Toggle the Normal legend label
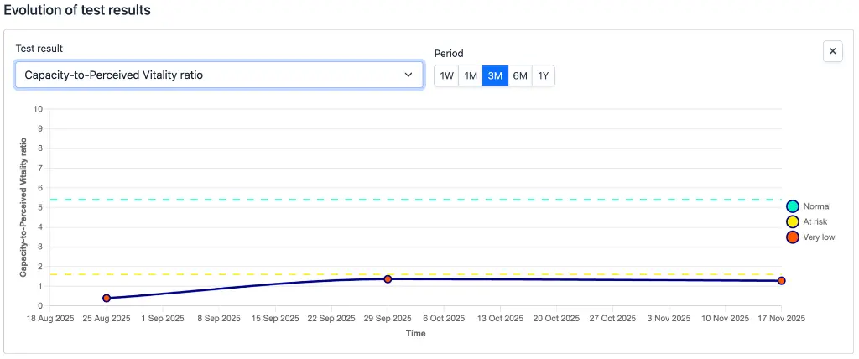This screenshot has width=859, height=359. click(816, 206)
